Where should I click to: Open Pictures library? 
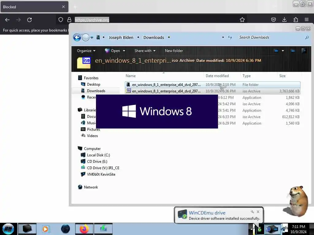(x=90, y=129)
